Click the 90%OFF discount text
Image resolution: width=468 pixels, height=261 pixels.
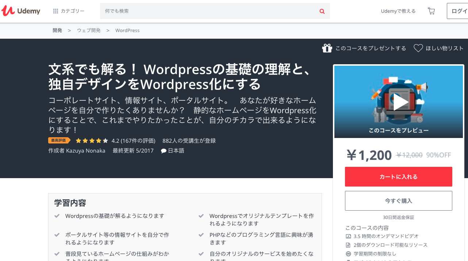[438, 155]
